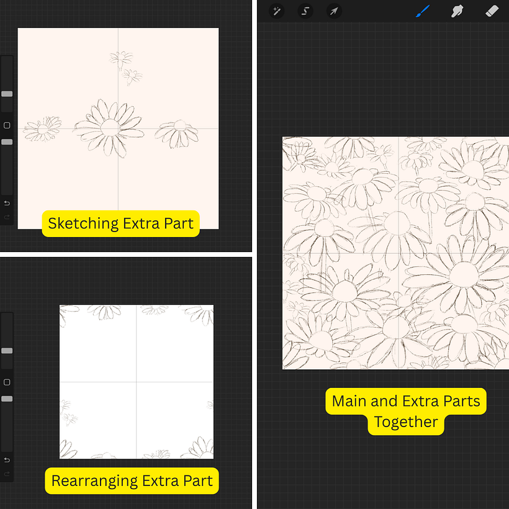Click the "Main and Extra Parts Together" label
509x509 pixels.
coord(406,412)
